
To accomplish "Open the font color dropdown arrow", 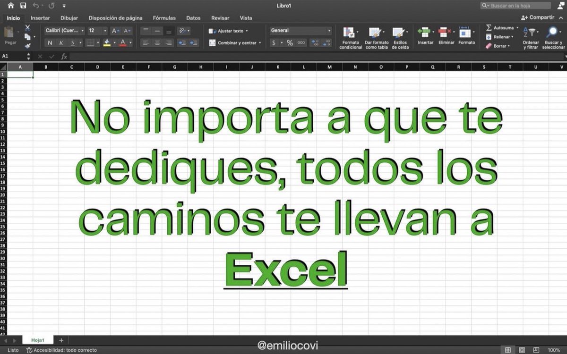I will [130, 43].
